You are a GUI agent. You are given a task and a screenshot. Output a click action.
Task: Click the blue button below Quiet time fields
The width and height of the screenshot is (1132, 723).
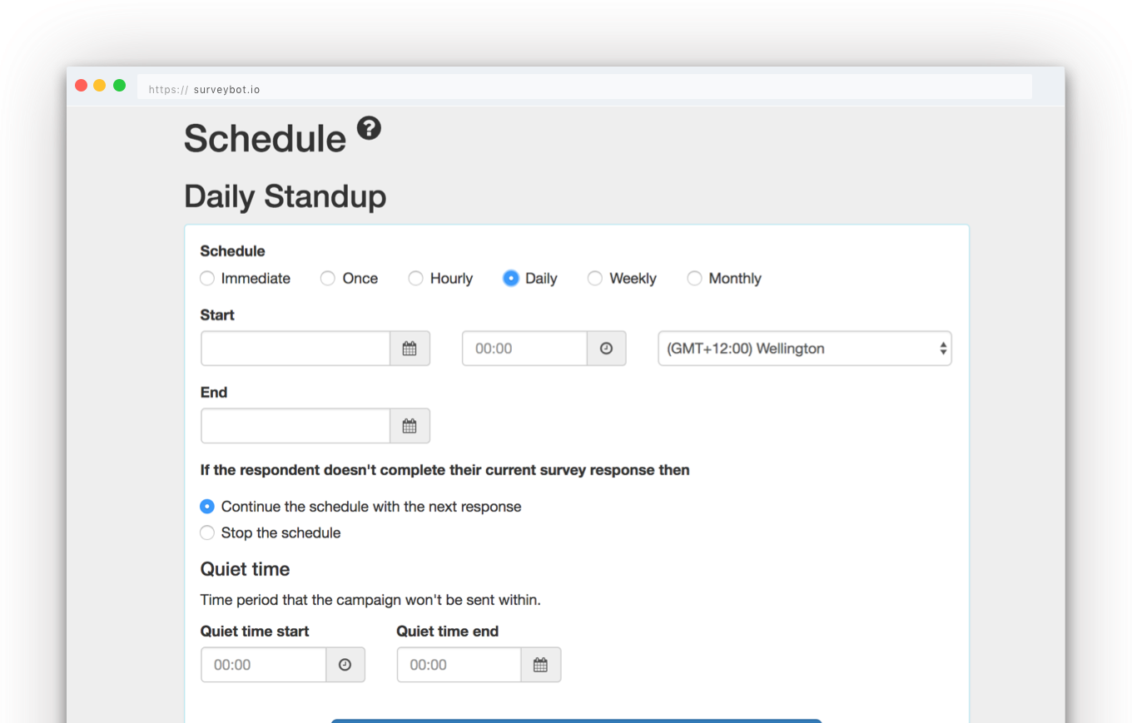576,721
